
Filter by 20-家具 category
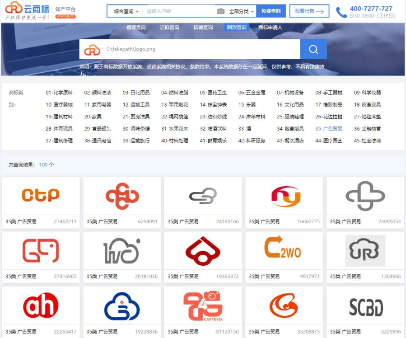click(x=93, y=117)
